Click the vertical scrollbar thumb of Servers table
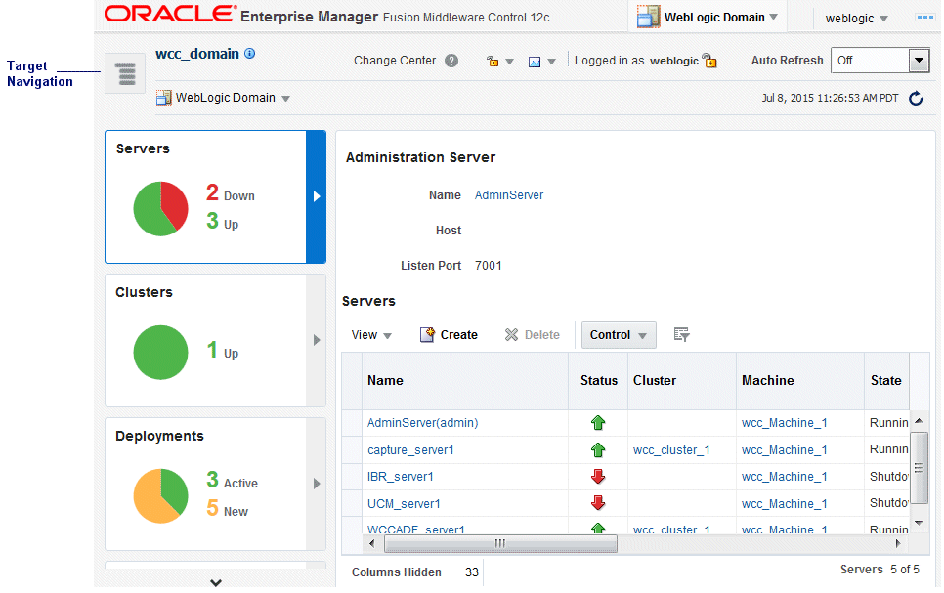The height and width of the screenshot is (593, 944). [x=919, y=467]
